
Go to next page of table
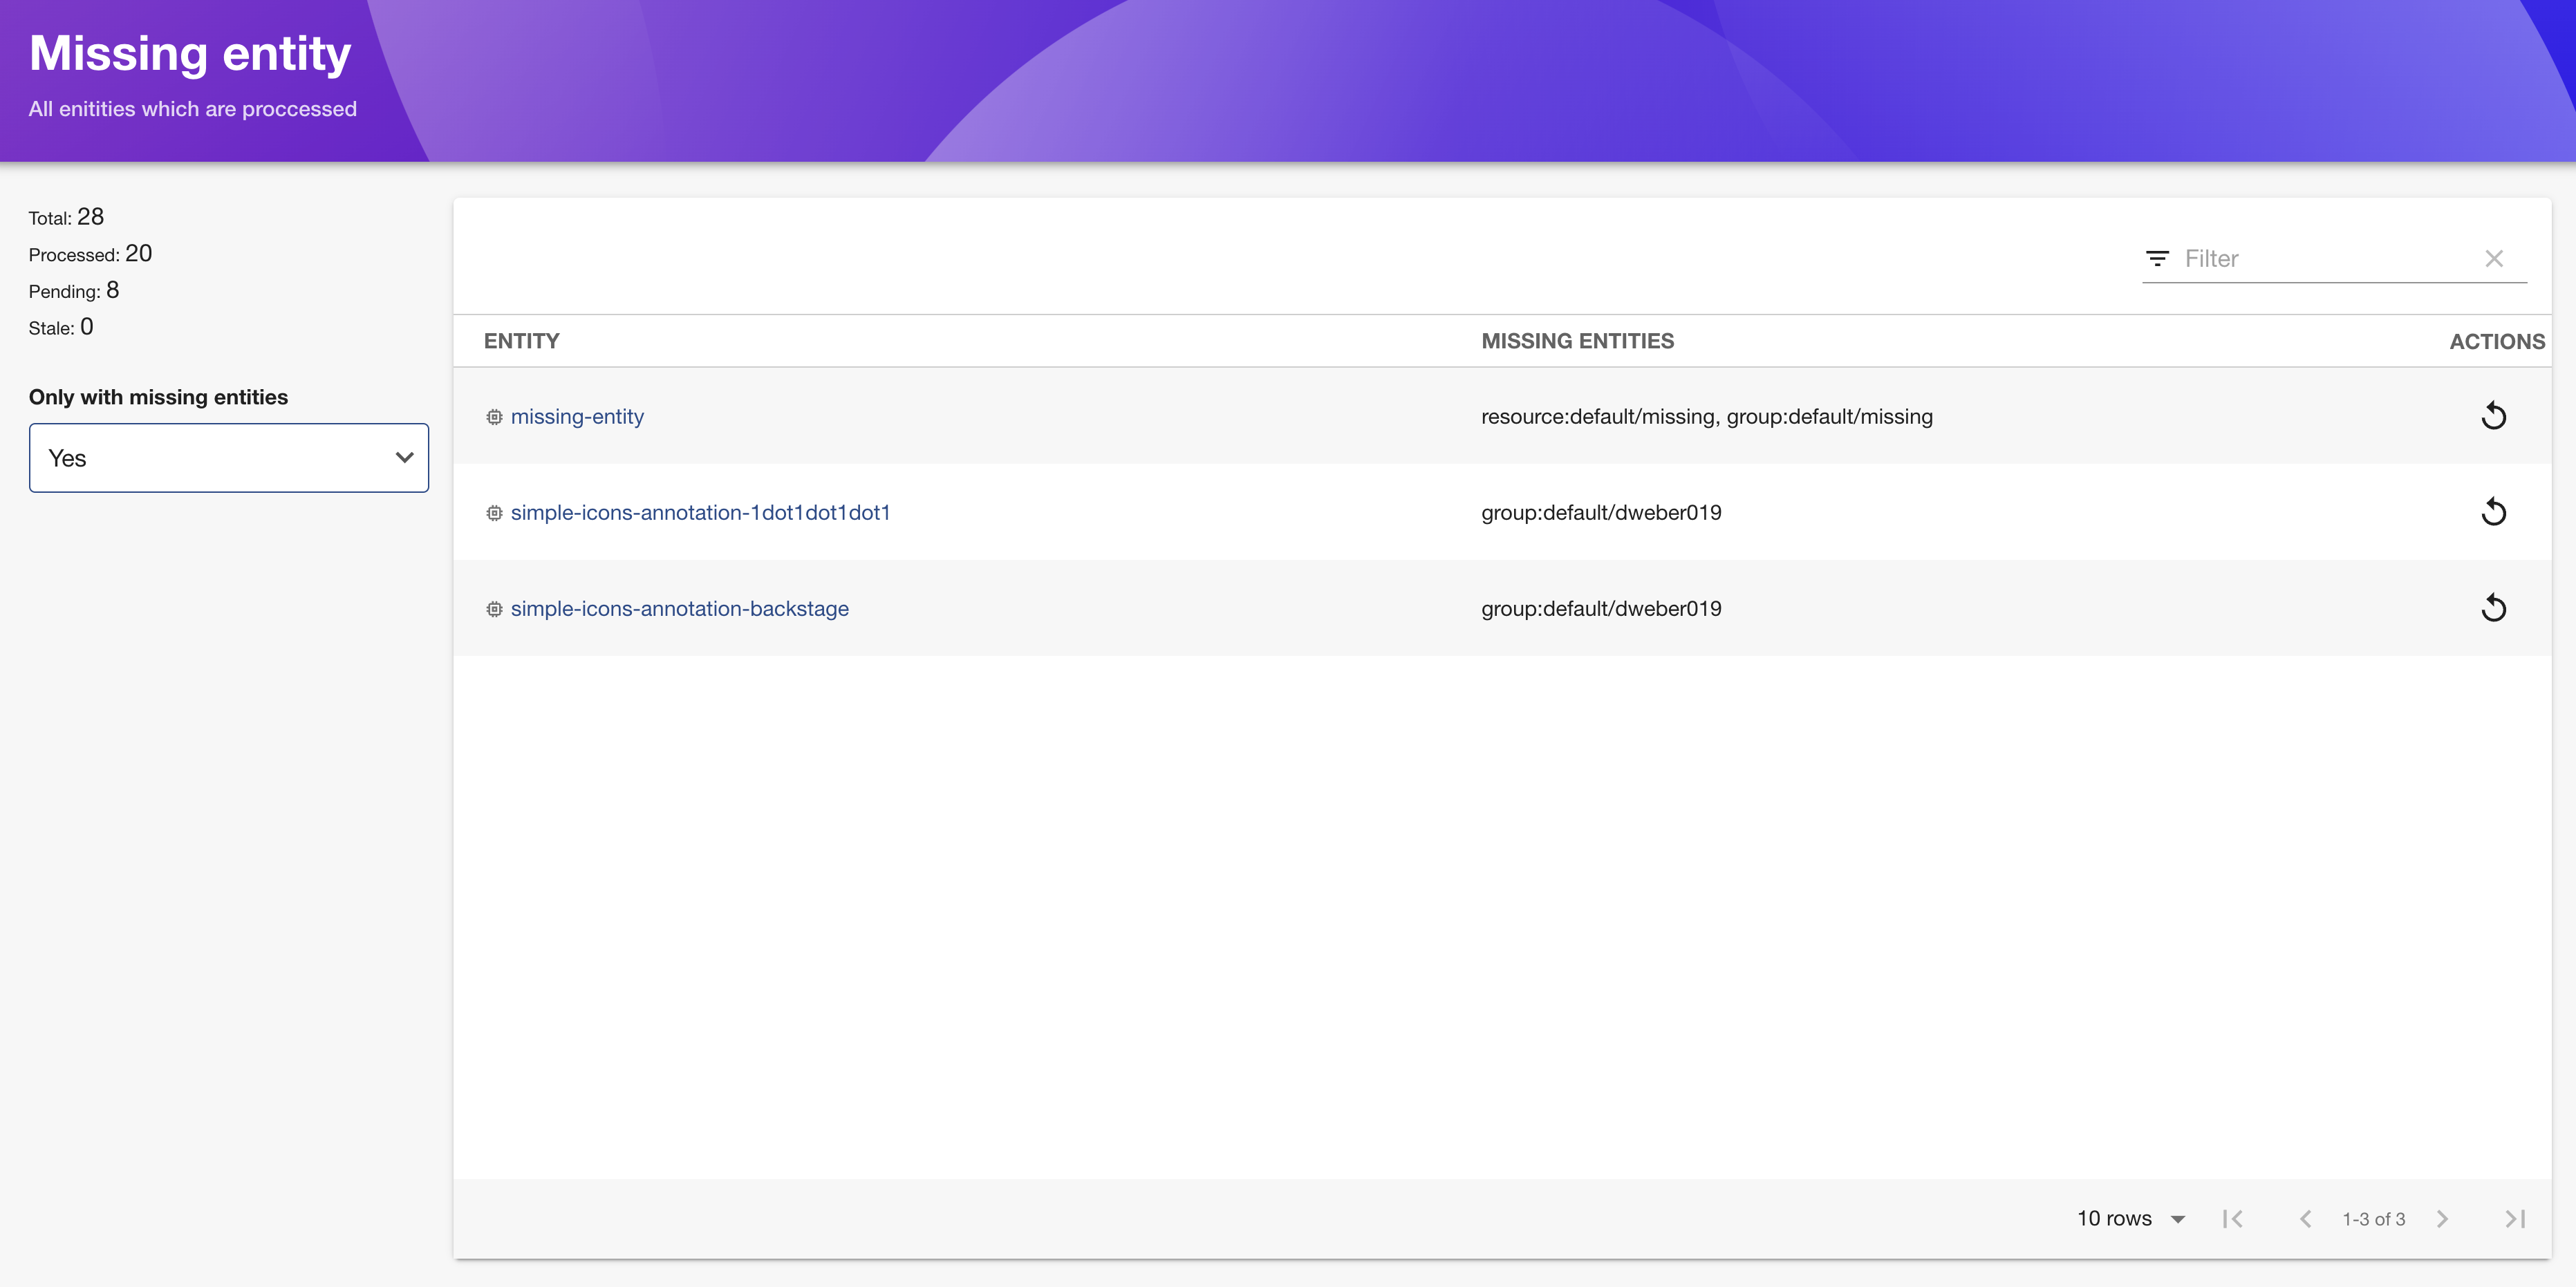[2442, 1218]
